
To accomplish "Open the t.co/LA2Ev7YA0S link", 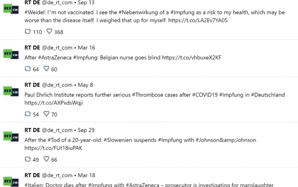I will [x=198, y=20].
